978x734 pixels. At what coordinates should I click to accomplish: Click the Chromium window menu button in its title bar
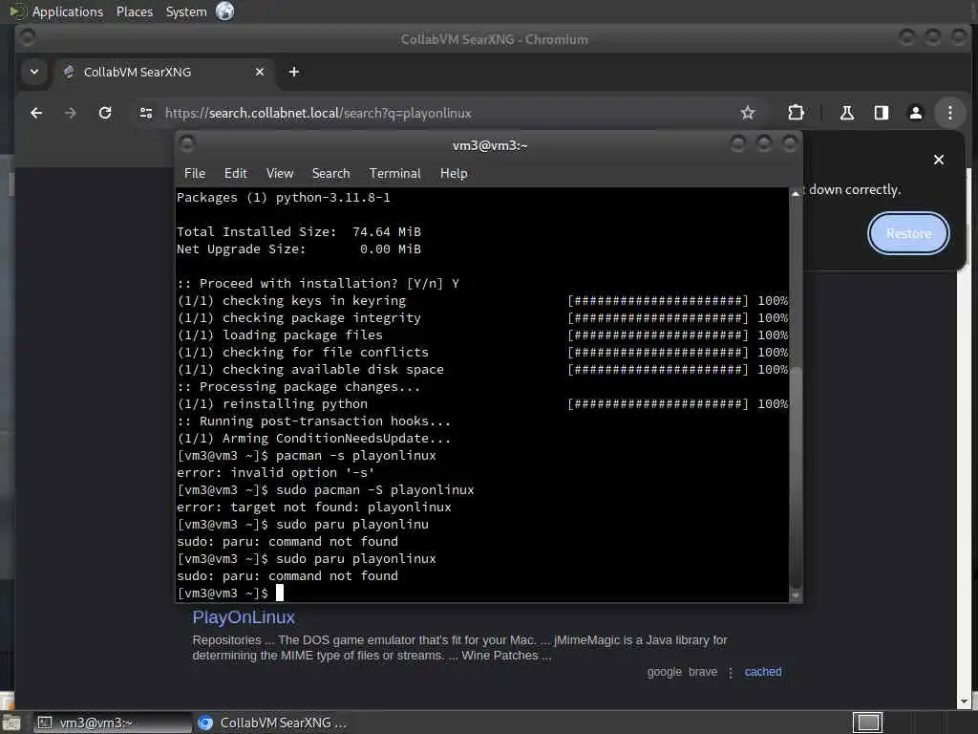pos(27,38)
